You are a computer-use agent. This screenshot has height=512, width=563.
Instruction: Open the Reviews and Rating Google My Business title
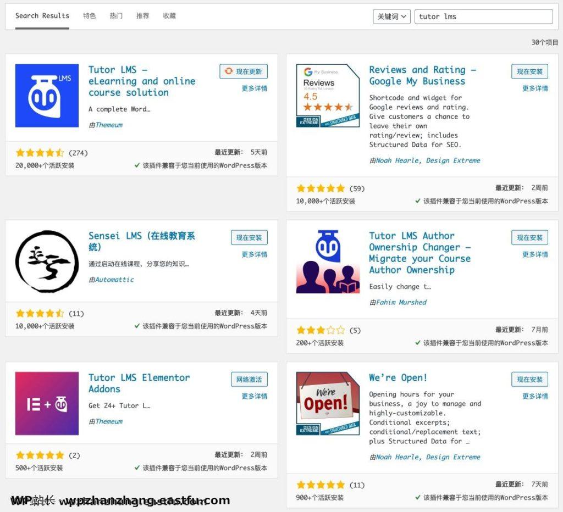pos(423,75)
